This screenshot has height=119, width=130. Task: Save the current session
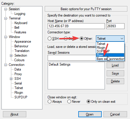click(x=115, y=73)
